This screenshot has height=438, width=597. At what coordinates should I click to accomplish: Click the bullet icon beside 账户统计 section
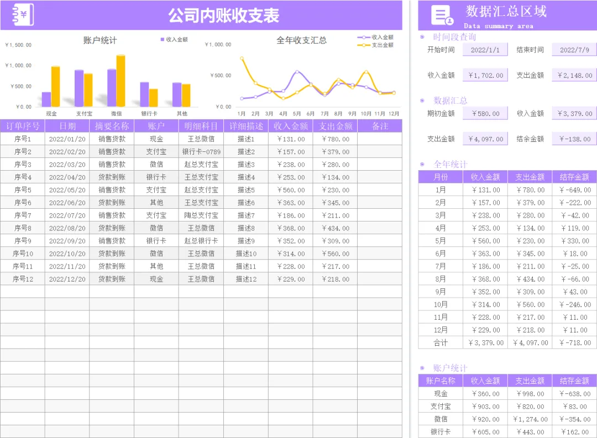pyautogui.click(x=422, y=368)
